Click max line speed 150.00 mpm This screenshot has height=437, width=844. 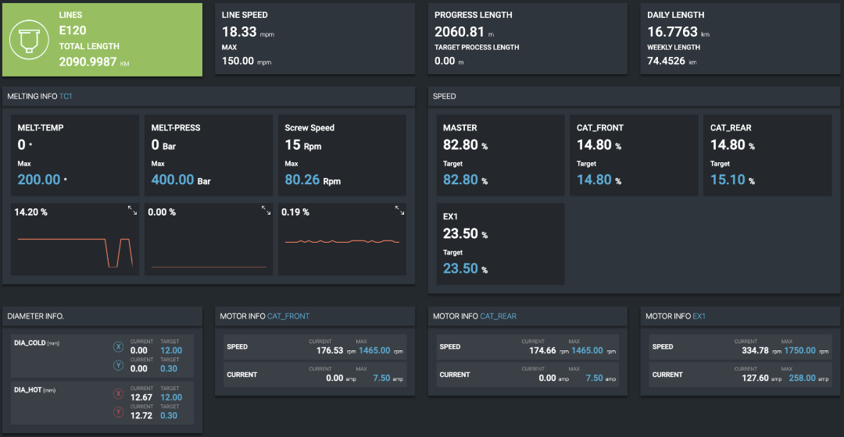tap(246, 61)
